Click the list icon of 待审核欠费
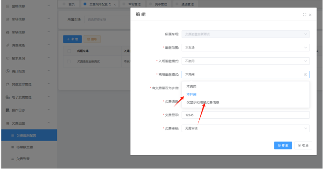323x169 pixels. [12, 147]
